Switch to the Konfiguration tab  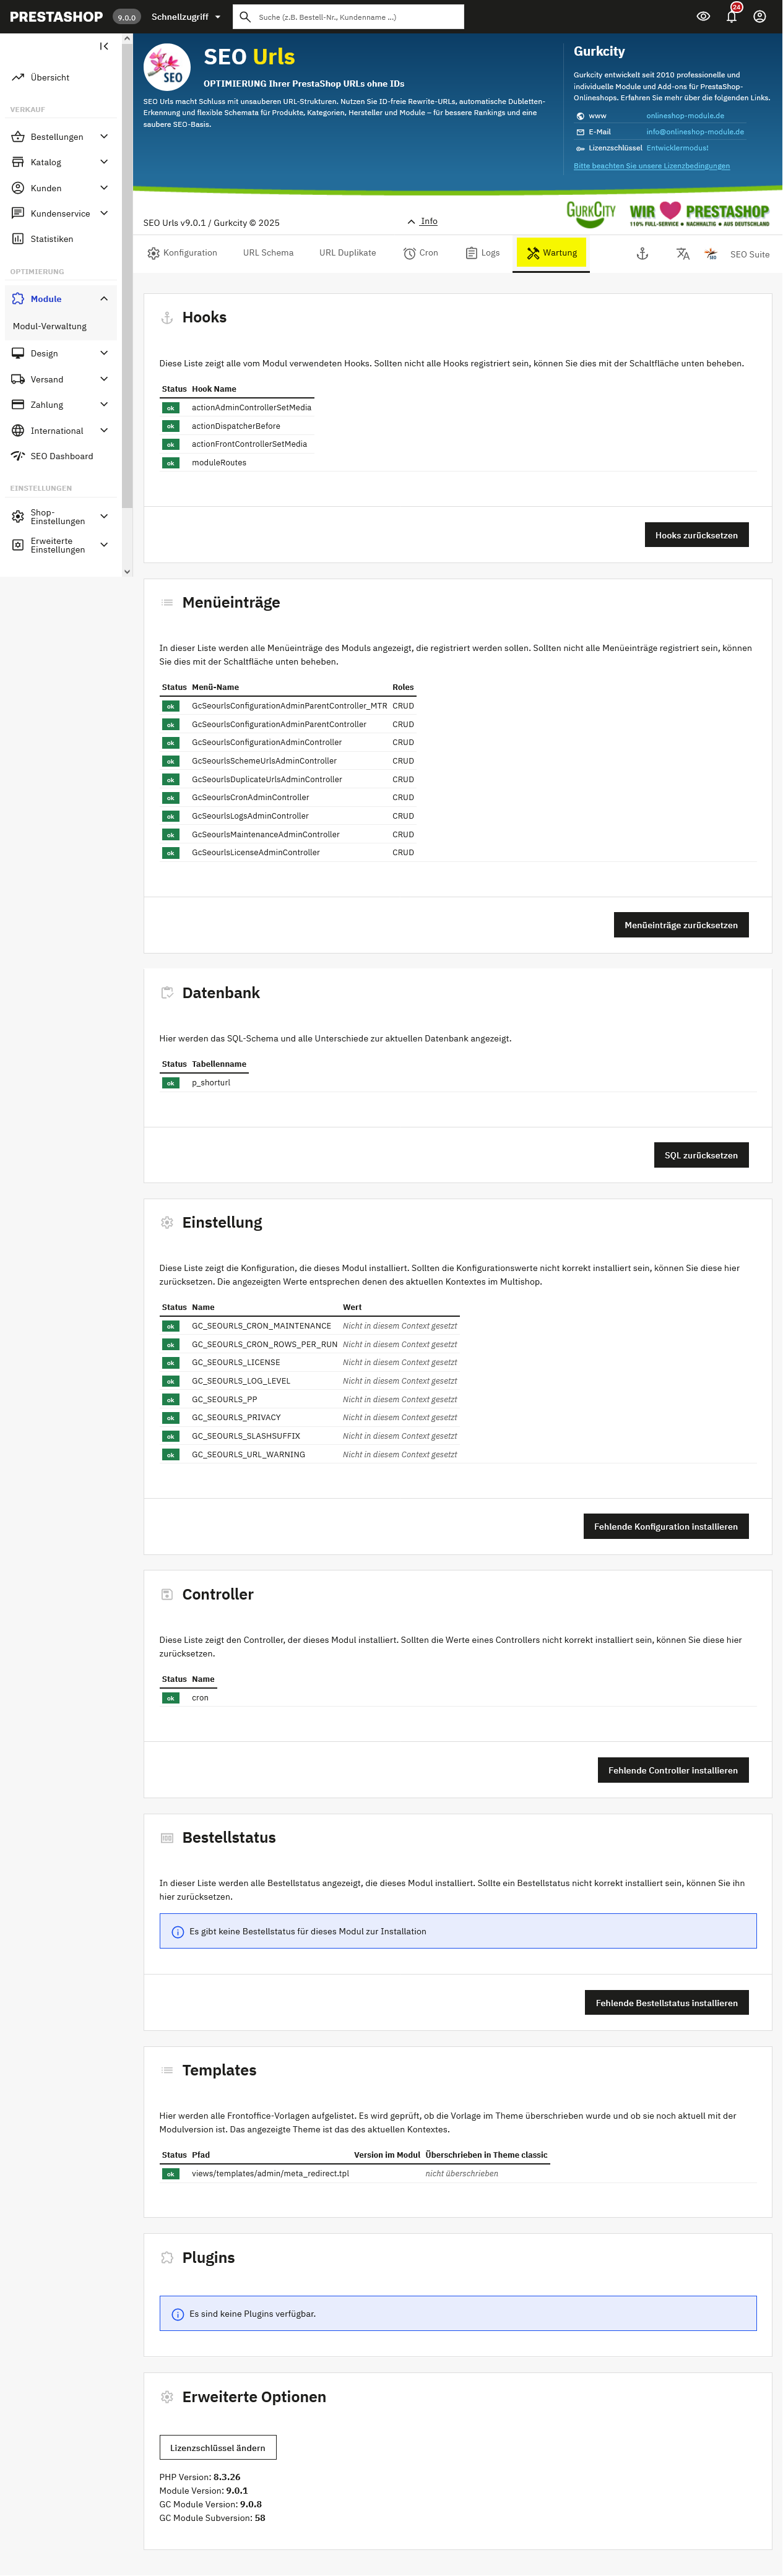[x=182, y=253]
